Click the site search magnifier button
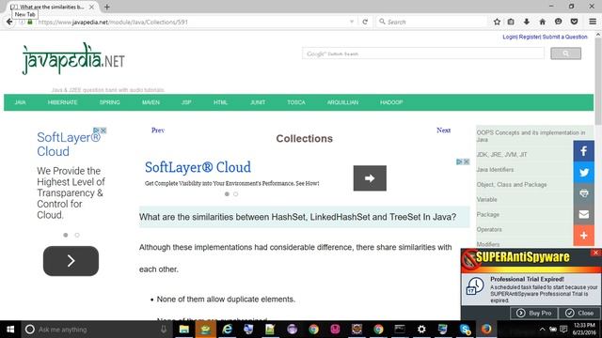Screen dimensions: 602x338 point(565,54)
